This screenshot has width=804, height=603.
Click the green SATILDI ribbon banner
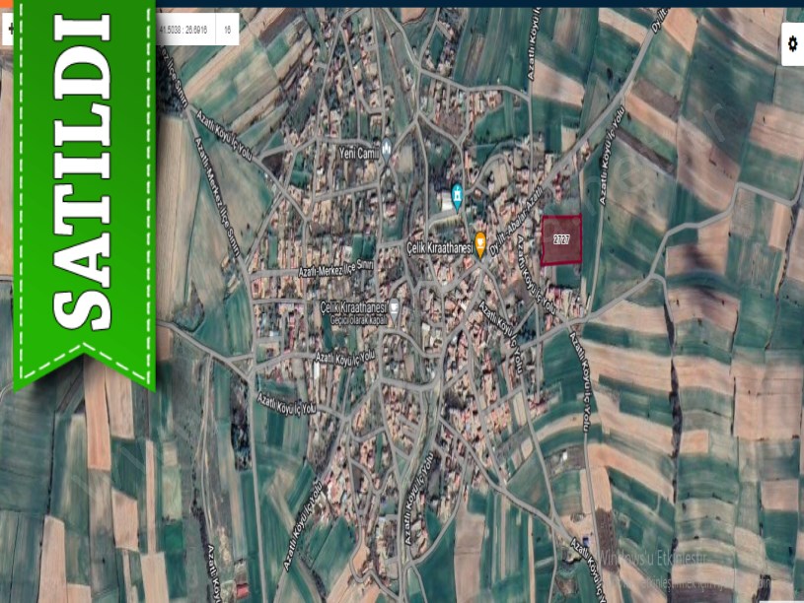[85, 177]
